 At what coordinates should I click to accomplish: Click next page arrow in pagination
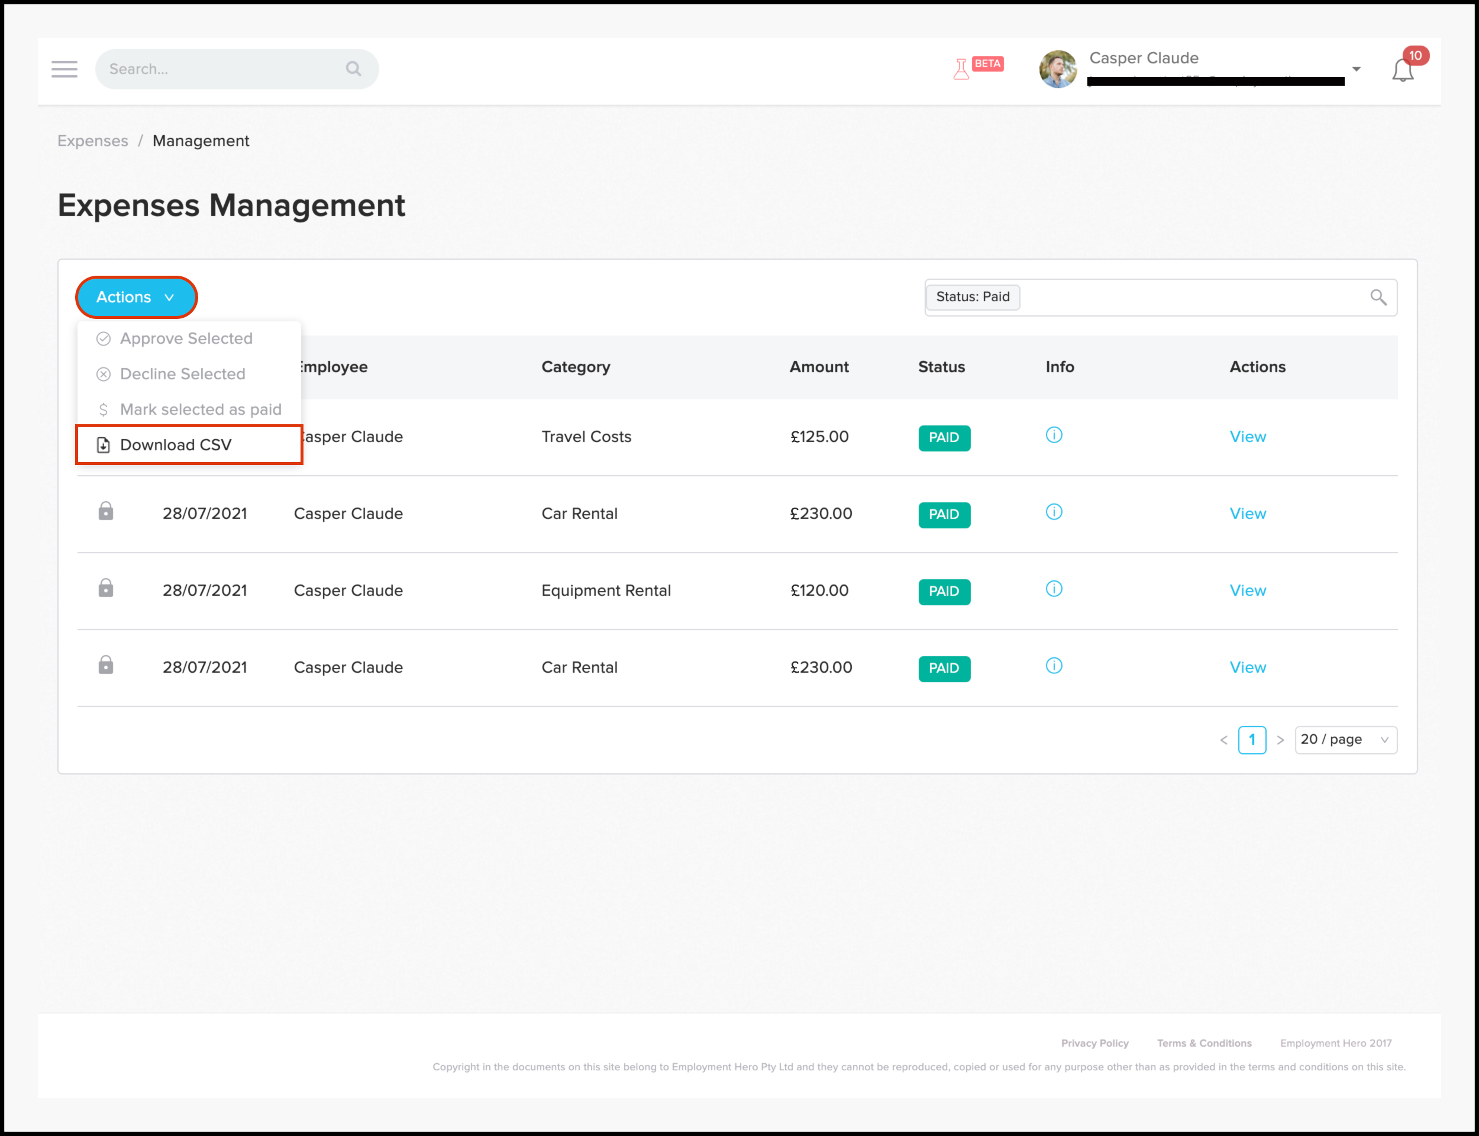pos(1280,740)
